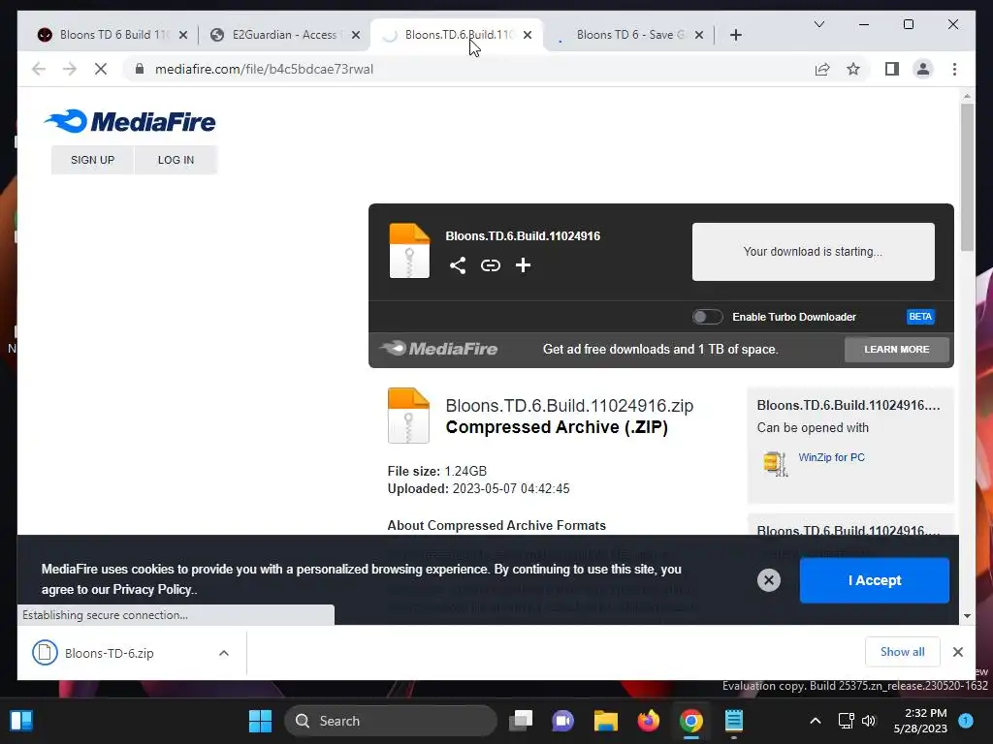Click the MediaFire logo in ad banner
Image resolution: width=993 pixels, height=744 pixels.
(x=439, y=349)
